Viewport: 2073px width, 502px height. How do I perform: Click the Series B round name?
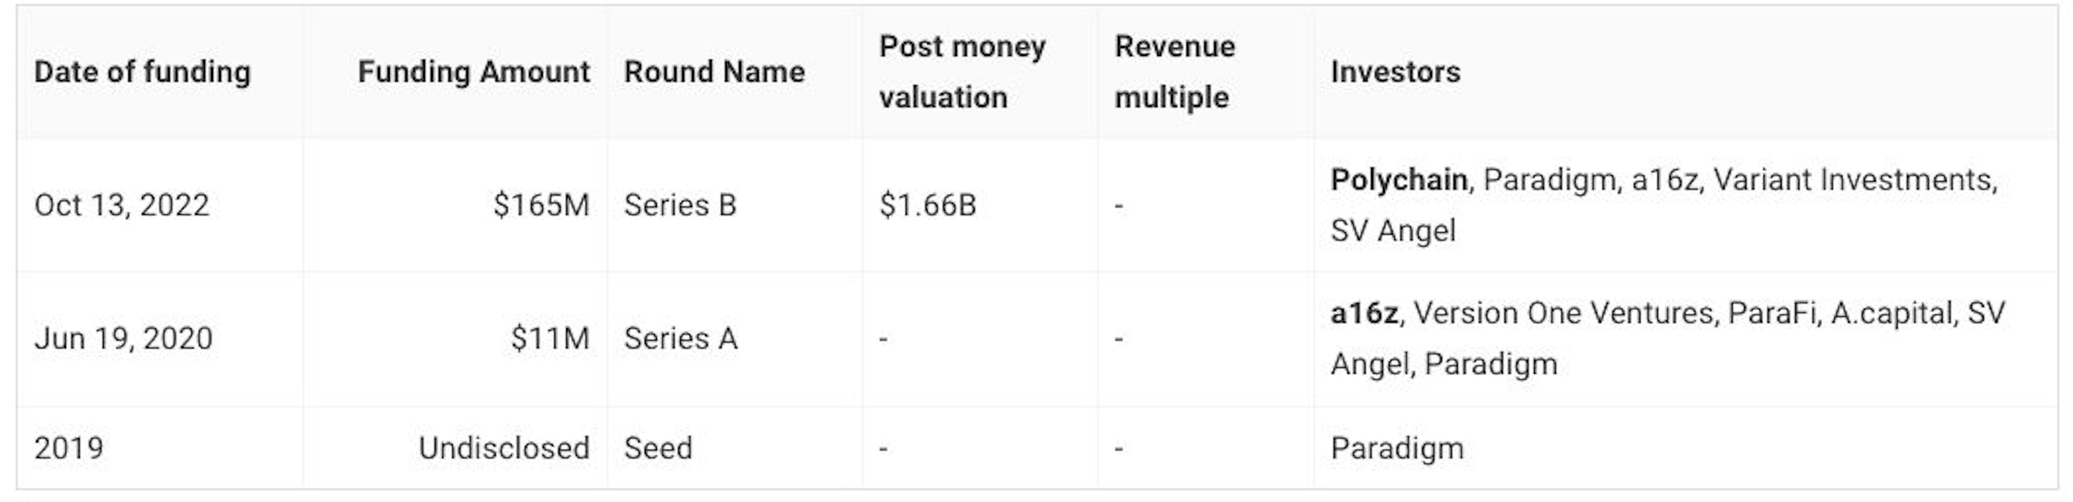coord(680,205)
